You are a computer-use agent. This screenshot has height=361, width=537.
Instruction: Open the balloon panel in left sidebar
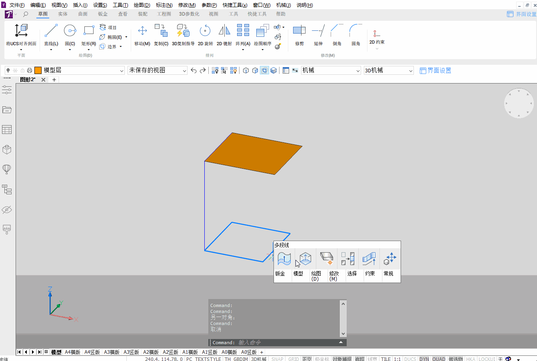(7, 169)
